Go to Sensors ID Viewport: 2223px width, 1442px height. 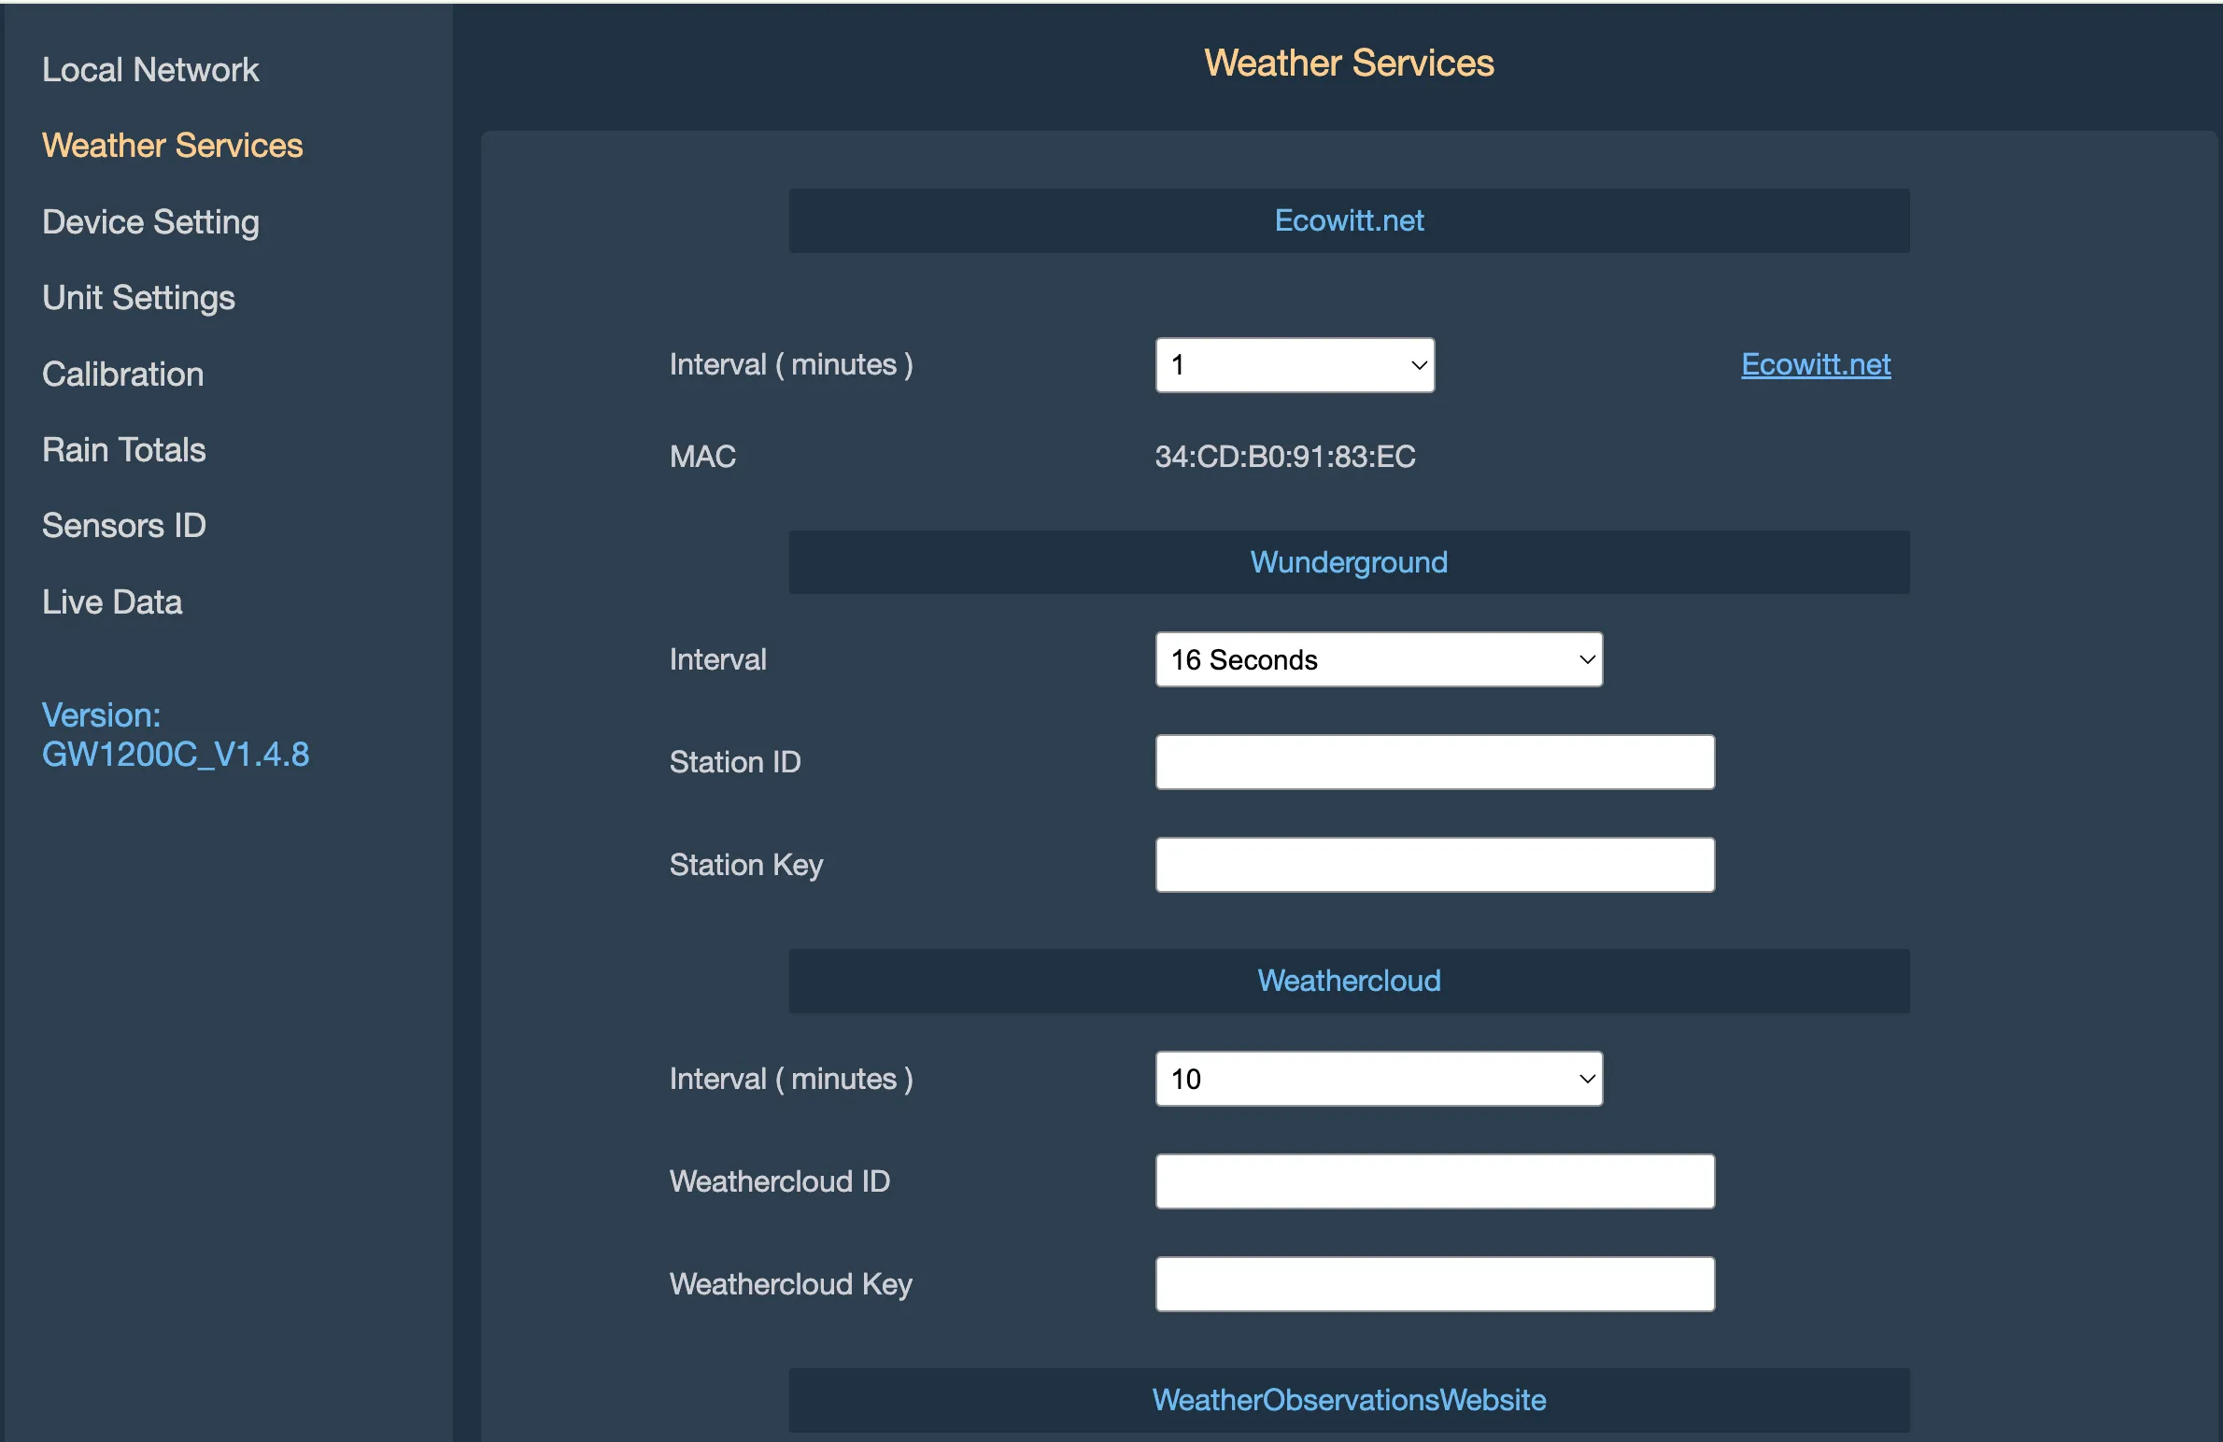[123, 526]
